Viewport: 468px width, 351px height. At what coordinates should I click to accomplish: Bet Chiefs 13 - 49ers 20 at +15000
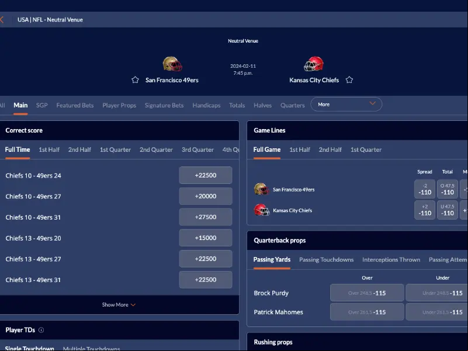click(206, 238)
